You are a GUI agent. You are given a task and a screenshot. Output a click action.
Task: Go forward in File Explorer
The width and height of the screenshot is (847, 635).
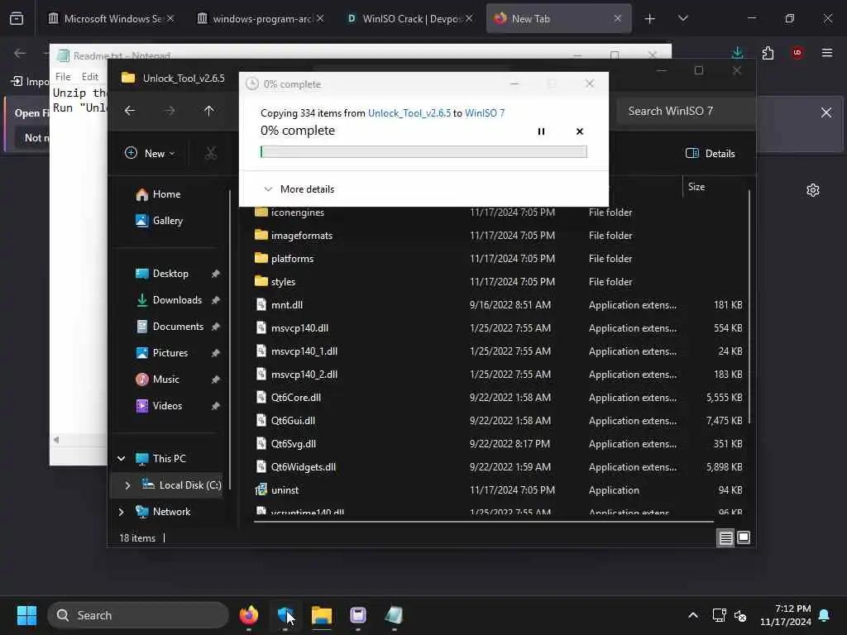coord(170,111)
